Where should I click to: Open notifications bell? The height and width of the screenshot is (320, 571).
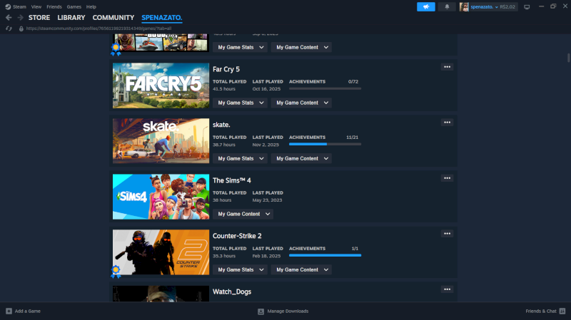point(447,6)
